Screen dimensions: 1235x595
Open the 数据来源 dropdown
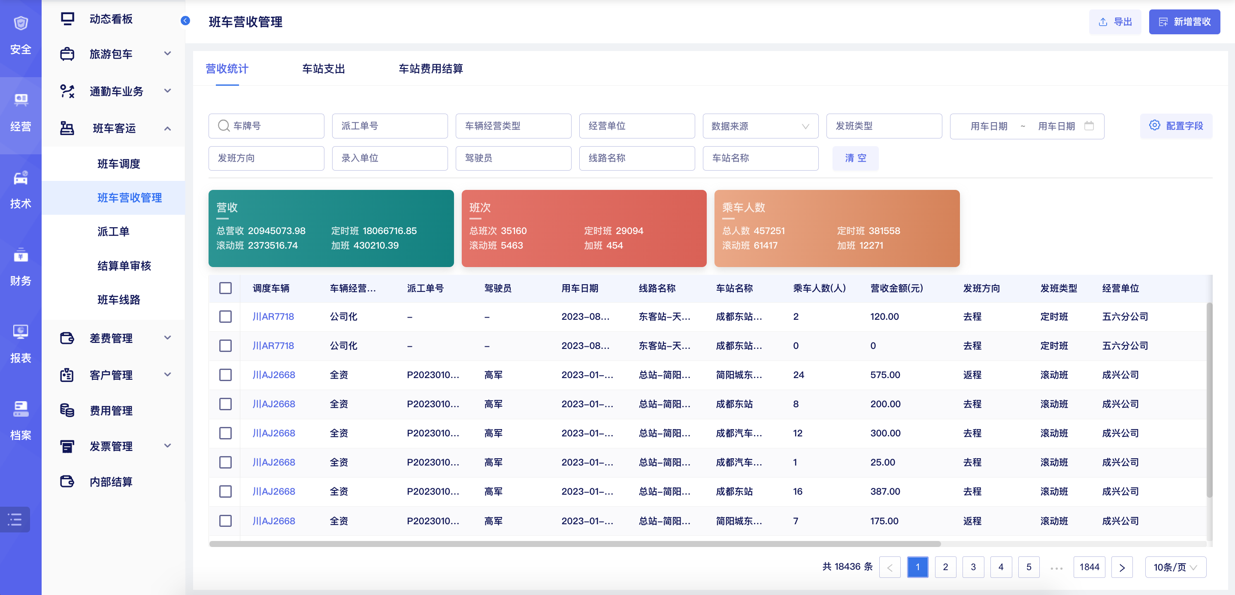tap(760, 126)
